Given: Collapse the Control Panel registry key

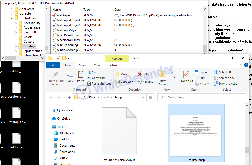Looking at the screenshot, I should pyautogui.click(x=12, y=18).
